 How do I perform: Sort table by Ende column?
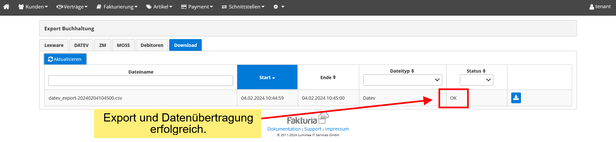328,78
